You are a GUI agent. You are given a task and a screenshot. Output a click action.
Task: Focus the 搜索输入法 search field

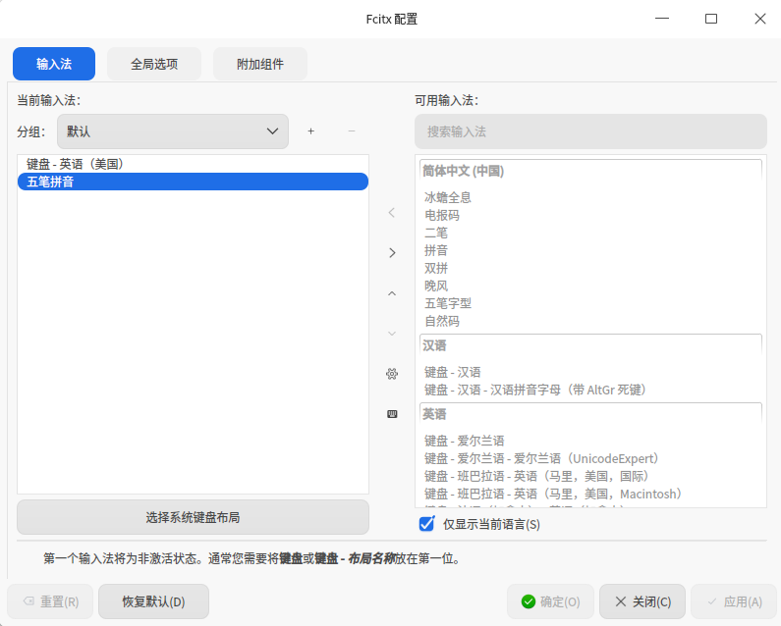(590, 131)
